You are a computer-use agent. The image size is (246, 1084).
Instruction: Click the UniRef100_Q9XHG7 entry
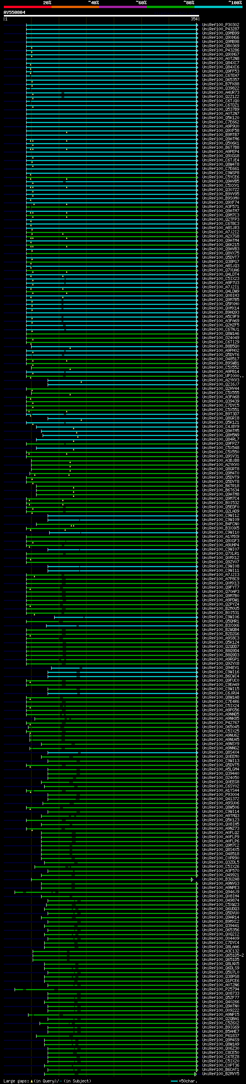[x=221, y=54]
